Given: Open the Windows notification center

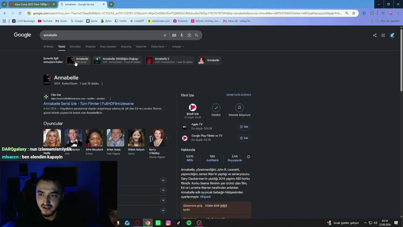Looking at the screenshot, I should [x=396, y=223].
